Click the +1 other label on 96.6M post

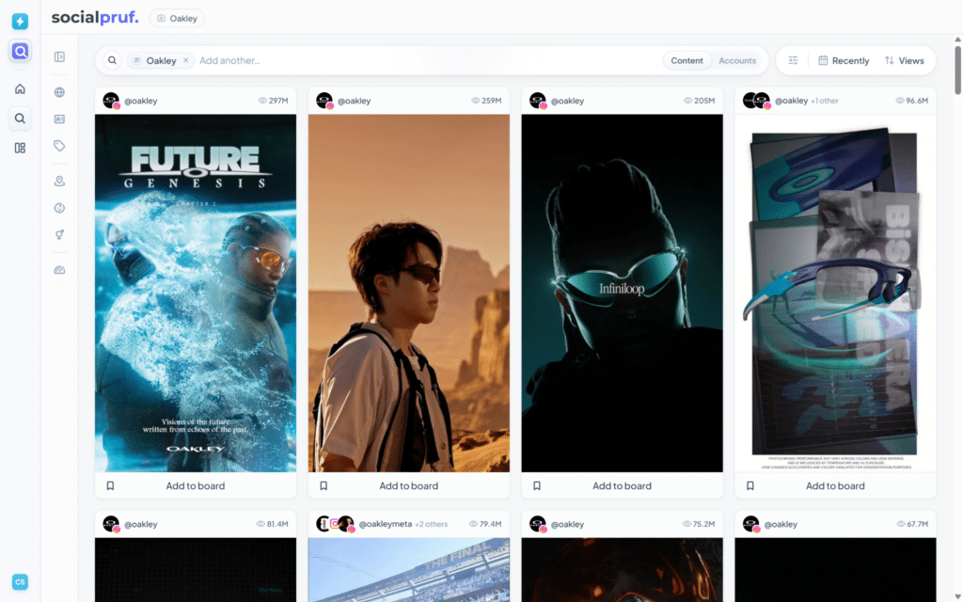[825, 101]
